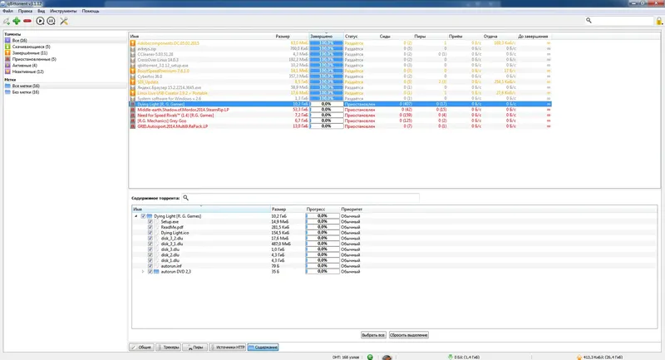Click magnifier icon beside Содержимое торрента

(185, 198)
